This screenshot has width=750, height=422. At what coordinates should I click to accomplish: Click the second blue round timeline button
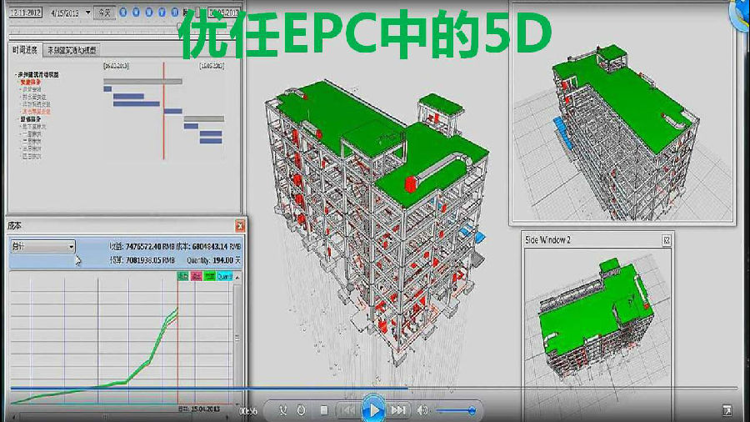point(136,12)
